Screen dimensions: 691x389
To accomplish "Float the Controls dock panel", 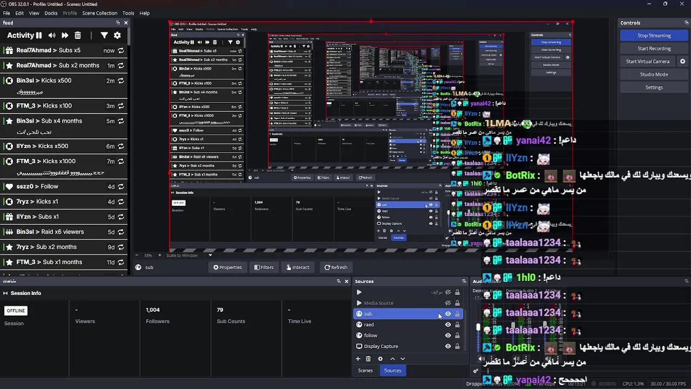I will pos(687,23).
